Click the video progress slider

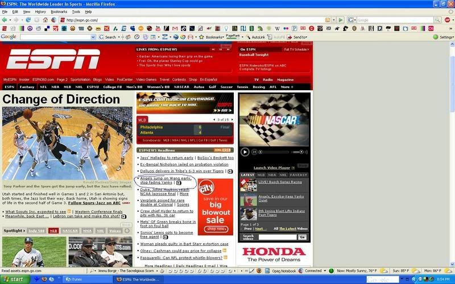(274, 152)
